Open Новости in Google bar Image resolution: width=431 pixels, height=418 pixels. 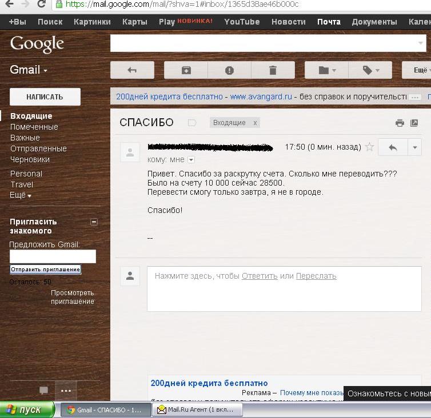[x=288, y=22]
